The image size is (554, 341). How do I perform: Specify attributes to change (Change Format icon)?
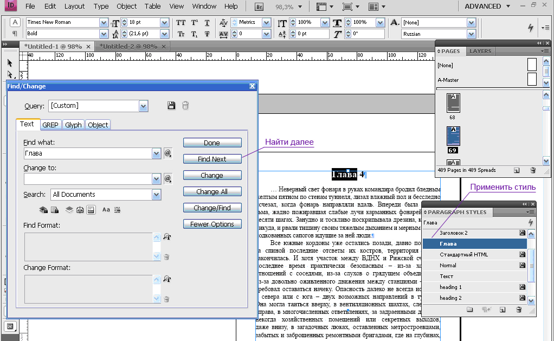coord(167,279)
